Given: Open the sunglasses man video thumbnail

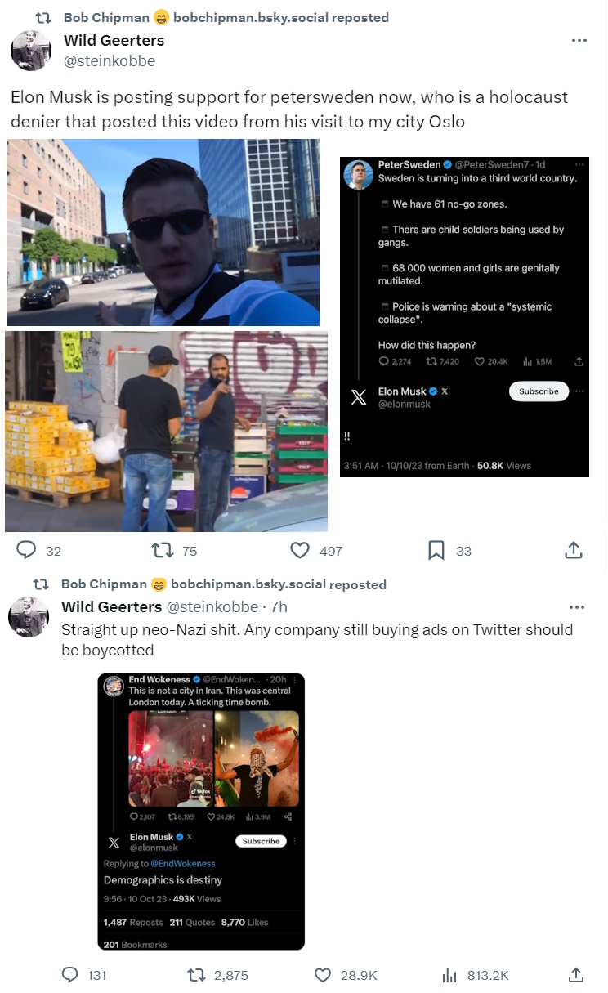Looking at the screenshot, I should (x=163, y=232).
